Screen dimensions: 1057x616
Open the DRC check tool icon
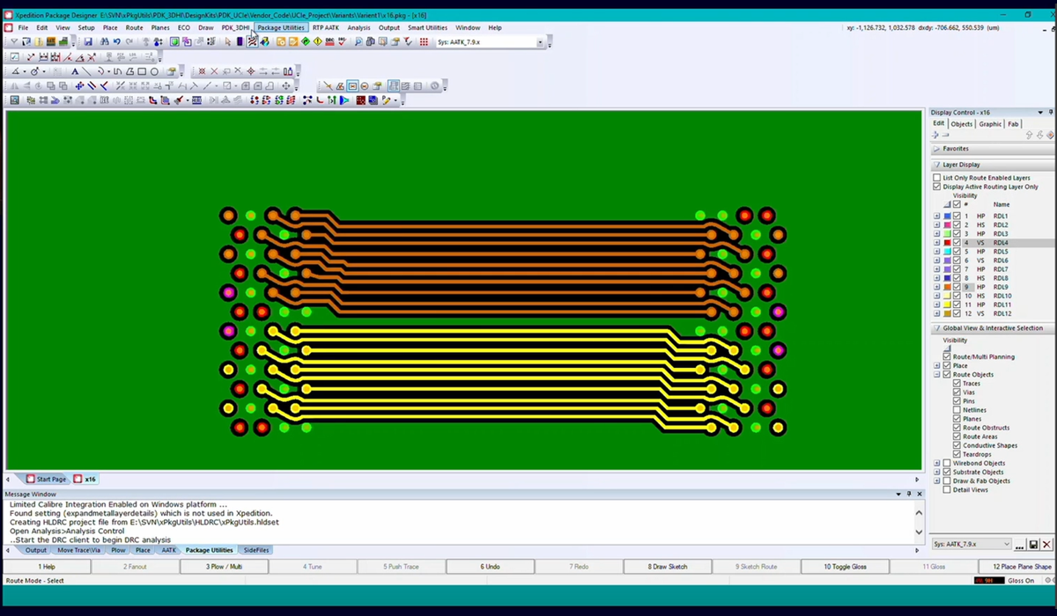coord(342,40)
